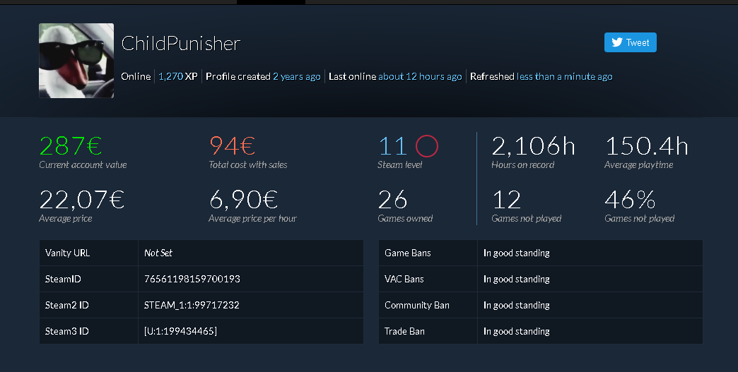Click the Vanity URL 'Not Set' cell
Viewport: 738px width, 372px height.
[251, 253]
